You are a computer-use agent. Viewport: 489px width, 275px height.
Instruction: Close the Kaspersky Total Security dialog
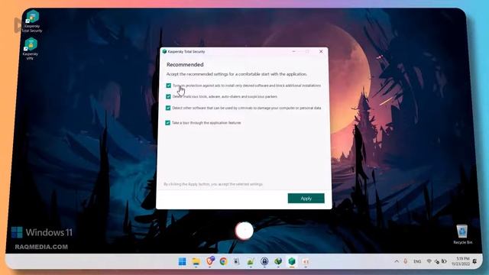[321, 51]
